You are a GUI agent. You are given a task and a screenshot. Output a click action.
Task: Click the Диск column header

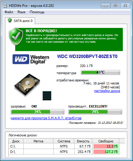click(x=16, y=141)
